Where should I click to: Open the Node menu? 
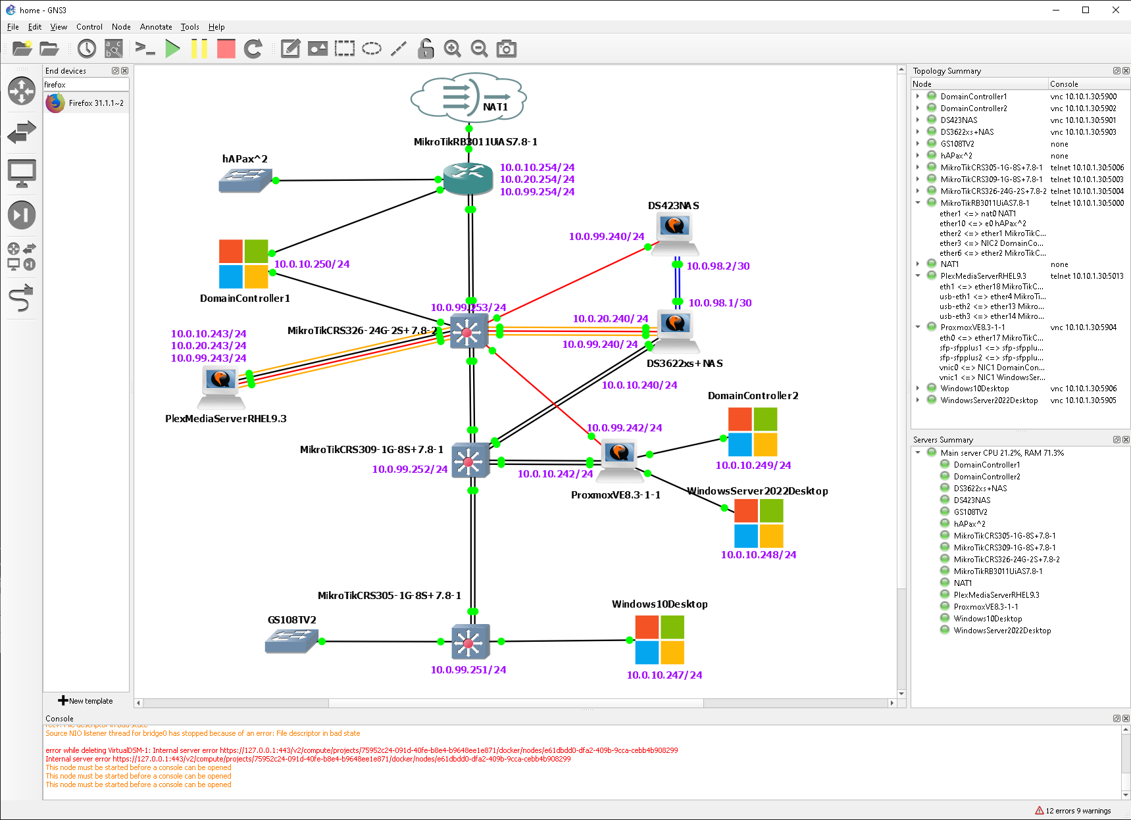121,27
